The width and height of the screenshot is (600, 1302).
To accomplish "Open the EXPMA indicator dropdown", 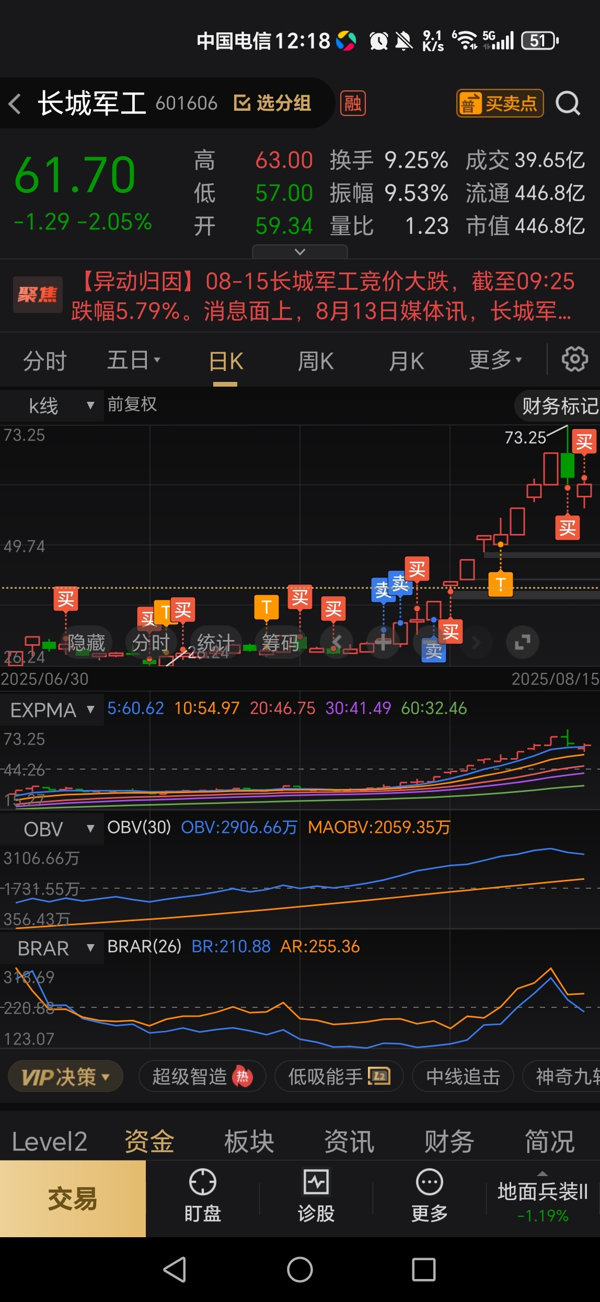I will pos(52,710).
